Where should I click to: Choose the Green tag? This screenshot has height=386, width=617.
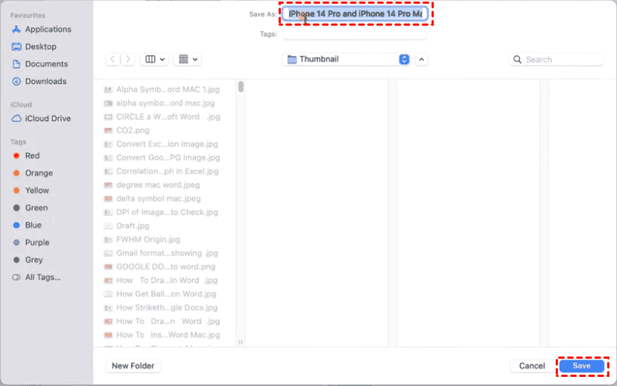pyautogui.click(x=30, y=207)
